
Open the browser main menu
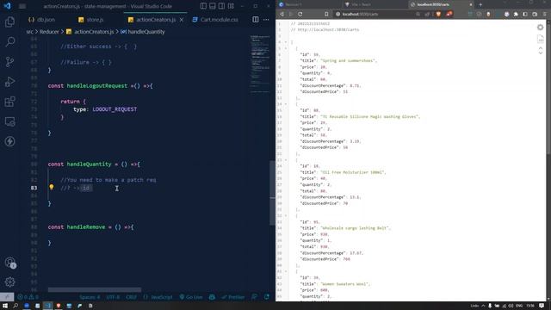[544, 14]
